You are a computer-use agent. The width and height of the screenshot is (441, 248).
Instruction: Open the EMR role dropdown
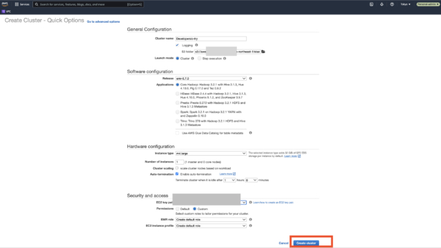pyautogui.click(x=211, y=219)
